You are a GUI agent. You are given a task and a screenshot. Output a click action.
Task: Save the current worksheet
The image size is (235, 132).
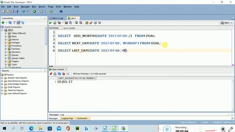coord(12,11)
